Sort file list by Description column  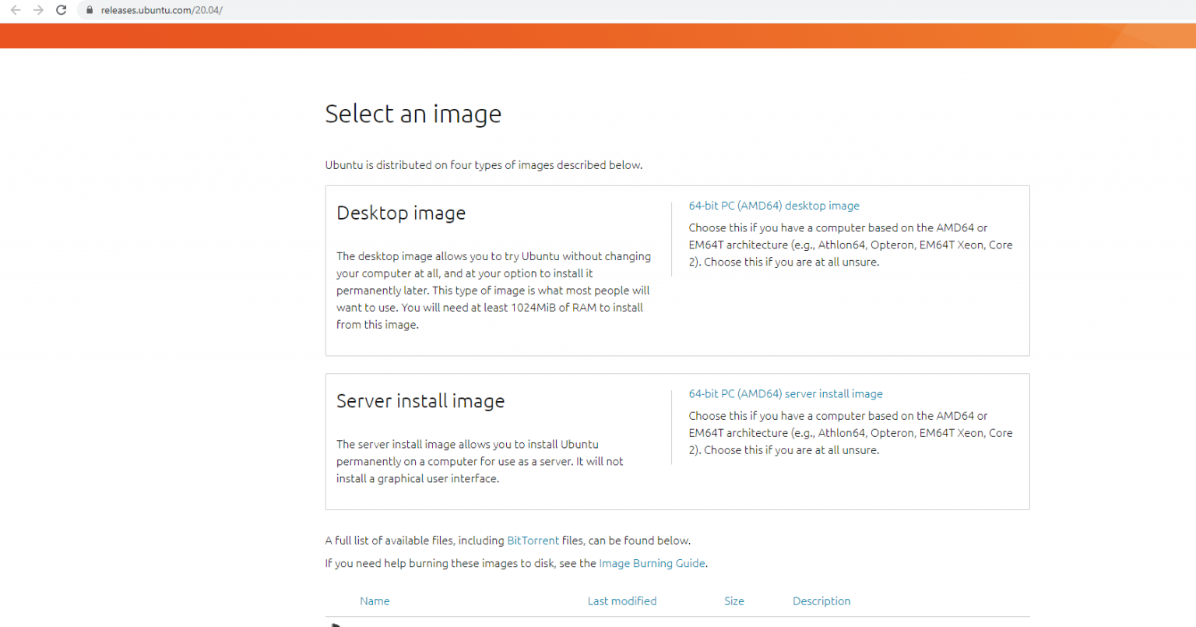(821, 601)
